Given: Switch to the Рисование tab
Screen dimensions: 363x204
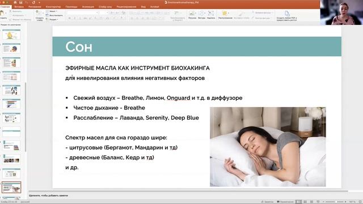Looking at the screenshot, I should (35, 7).
